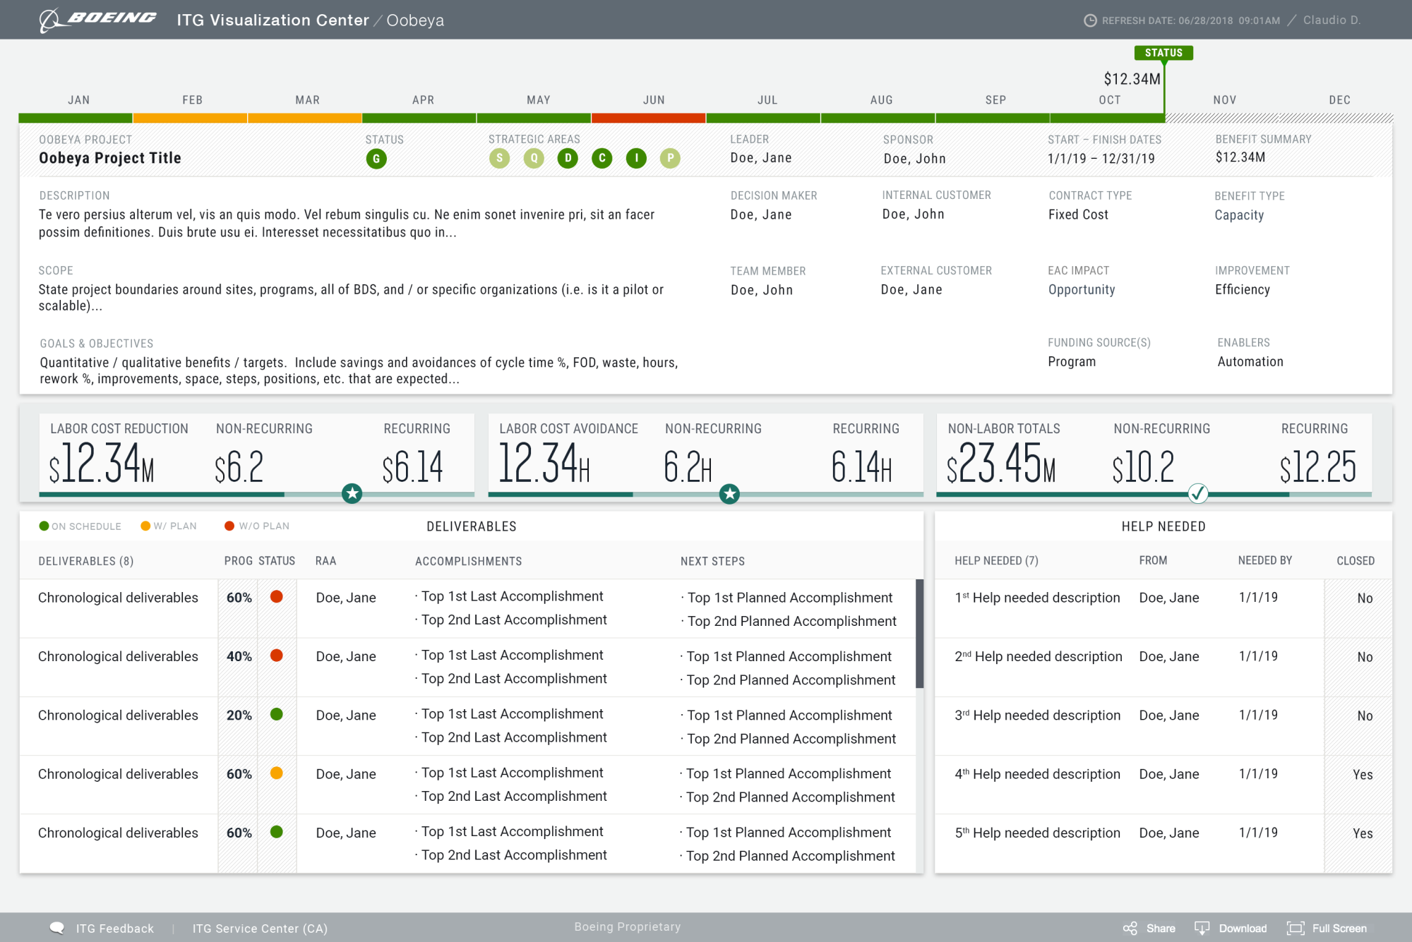Click $23.45M non-labor totals figure

(1001, 463)
